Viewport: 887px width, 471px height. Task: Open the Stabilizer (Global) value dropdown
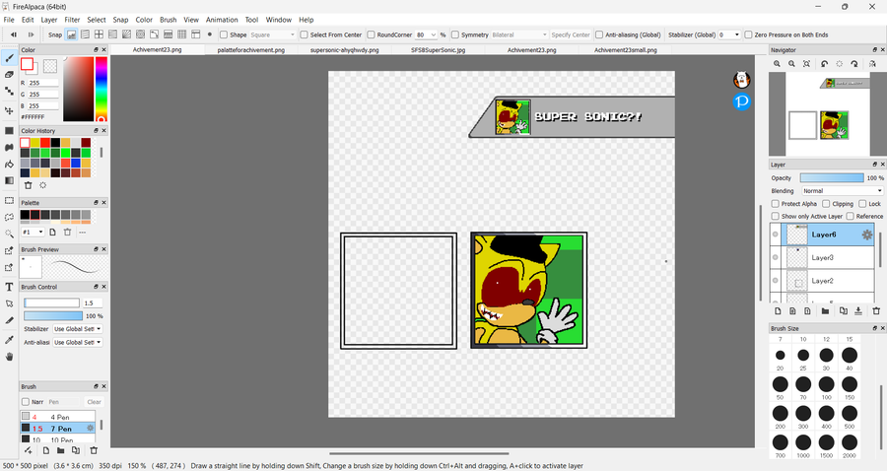[x=729, y=34]
